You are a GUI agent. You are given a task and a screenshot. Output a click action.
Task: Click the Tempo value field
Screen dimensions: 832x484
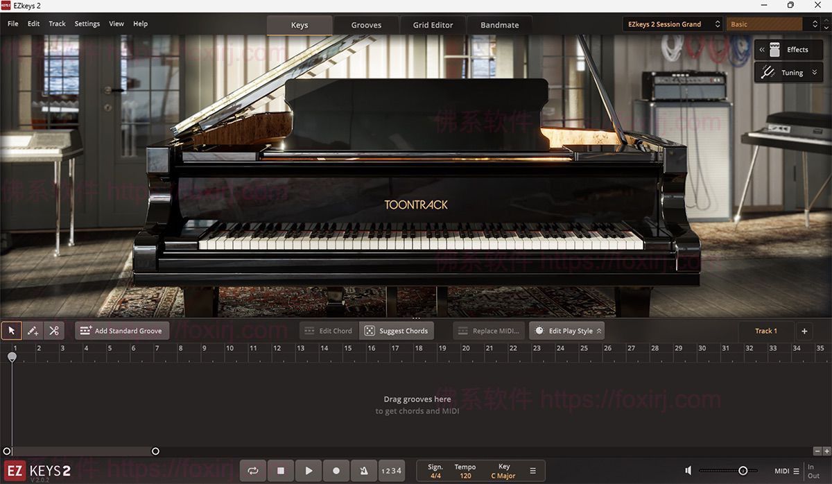coord(465,476)
